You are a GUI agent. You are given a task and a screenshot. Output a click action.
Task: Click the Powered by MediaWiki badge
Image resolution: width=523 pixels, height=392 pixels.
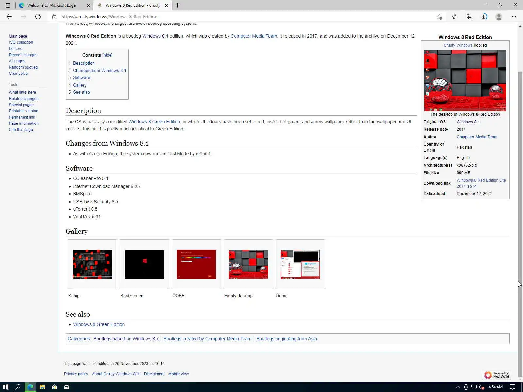pyautogui.click(x=497, y=375)
